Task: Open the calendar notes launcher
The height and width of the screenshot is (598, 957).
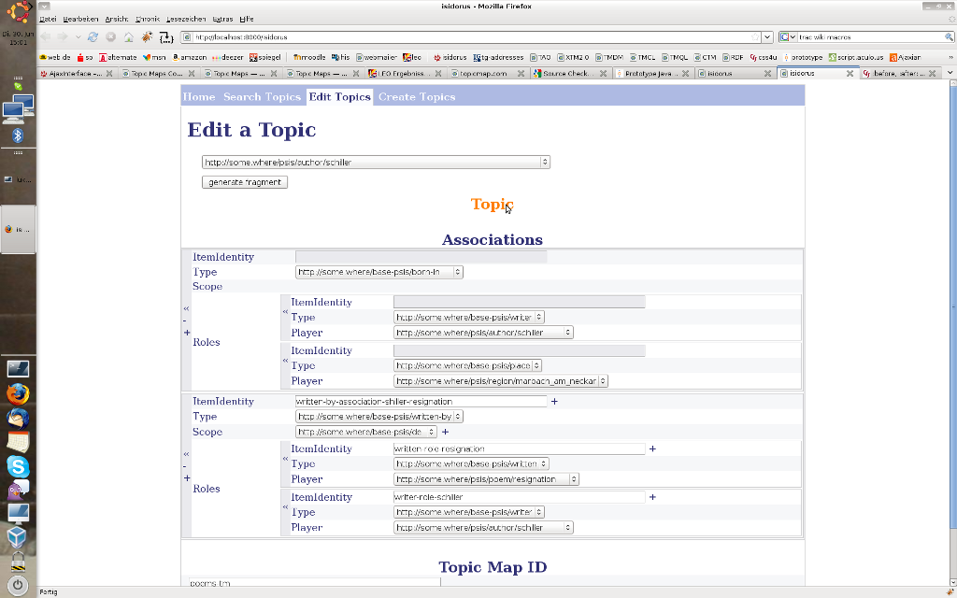Action: tap(18, 442)
